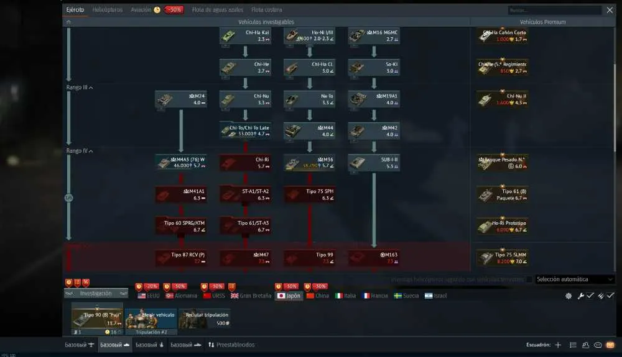Switch to the Helicópteros tab
Image resolution: width=622 pixels, height=357 pixels.
(108, 9)
